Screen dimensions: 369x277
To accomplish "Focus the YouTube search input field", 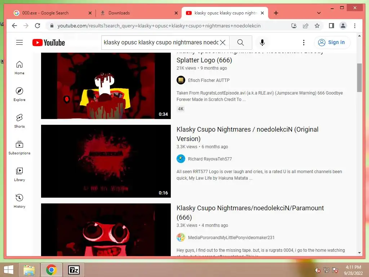I will pos(161,43).
